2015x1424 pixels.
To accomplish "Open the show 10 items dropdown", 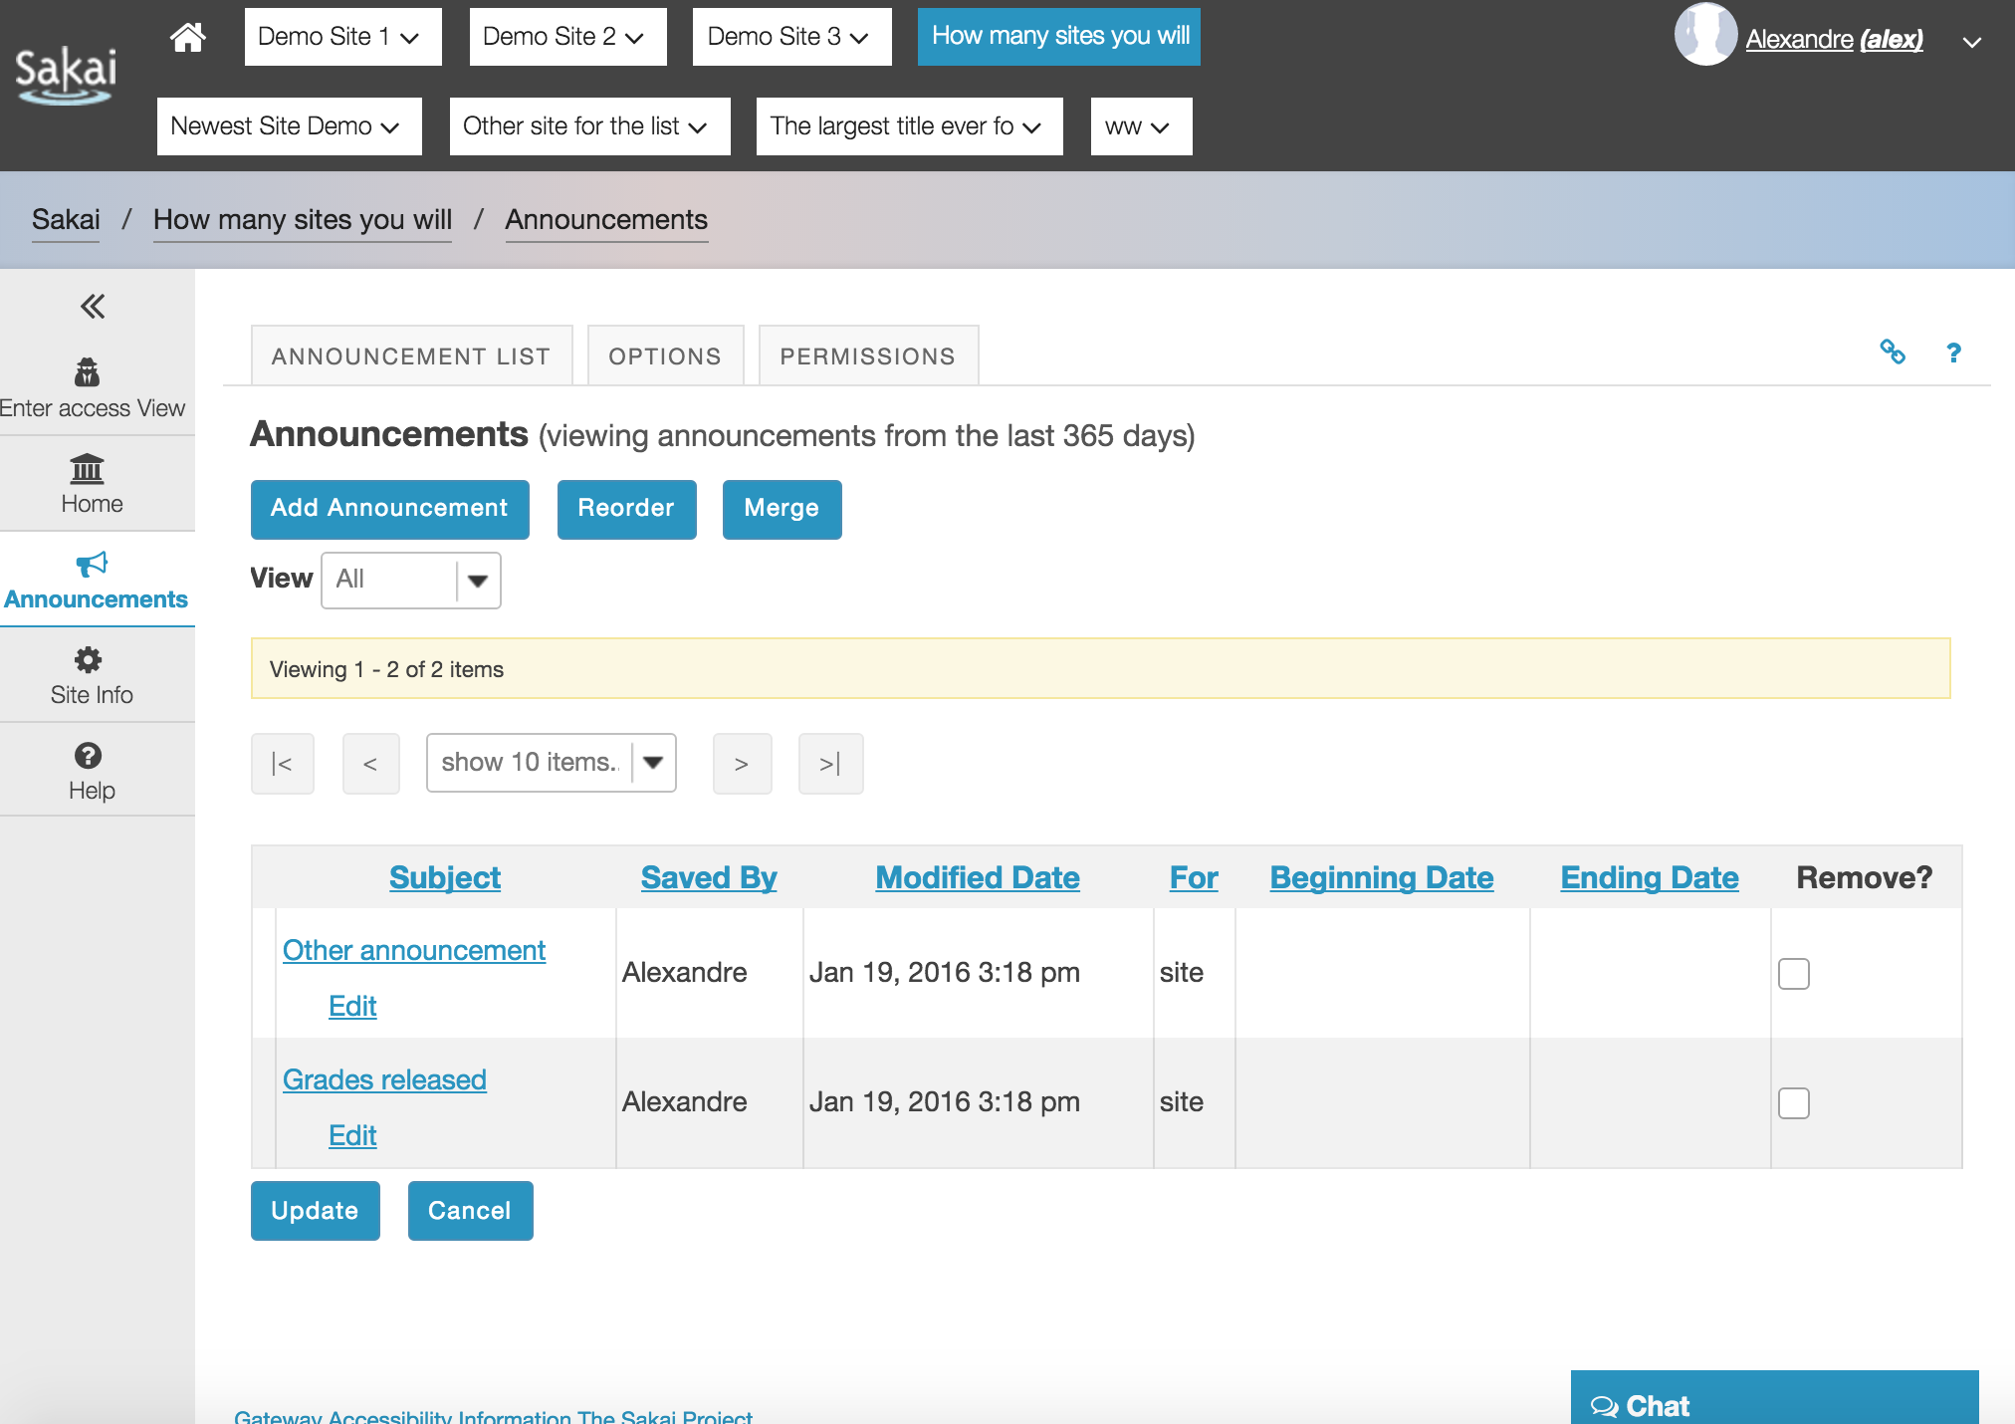I will coord(551,763).
